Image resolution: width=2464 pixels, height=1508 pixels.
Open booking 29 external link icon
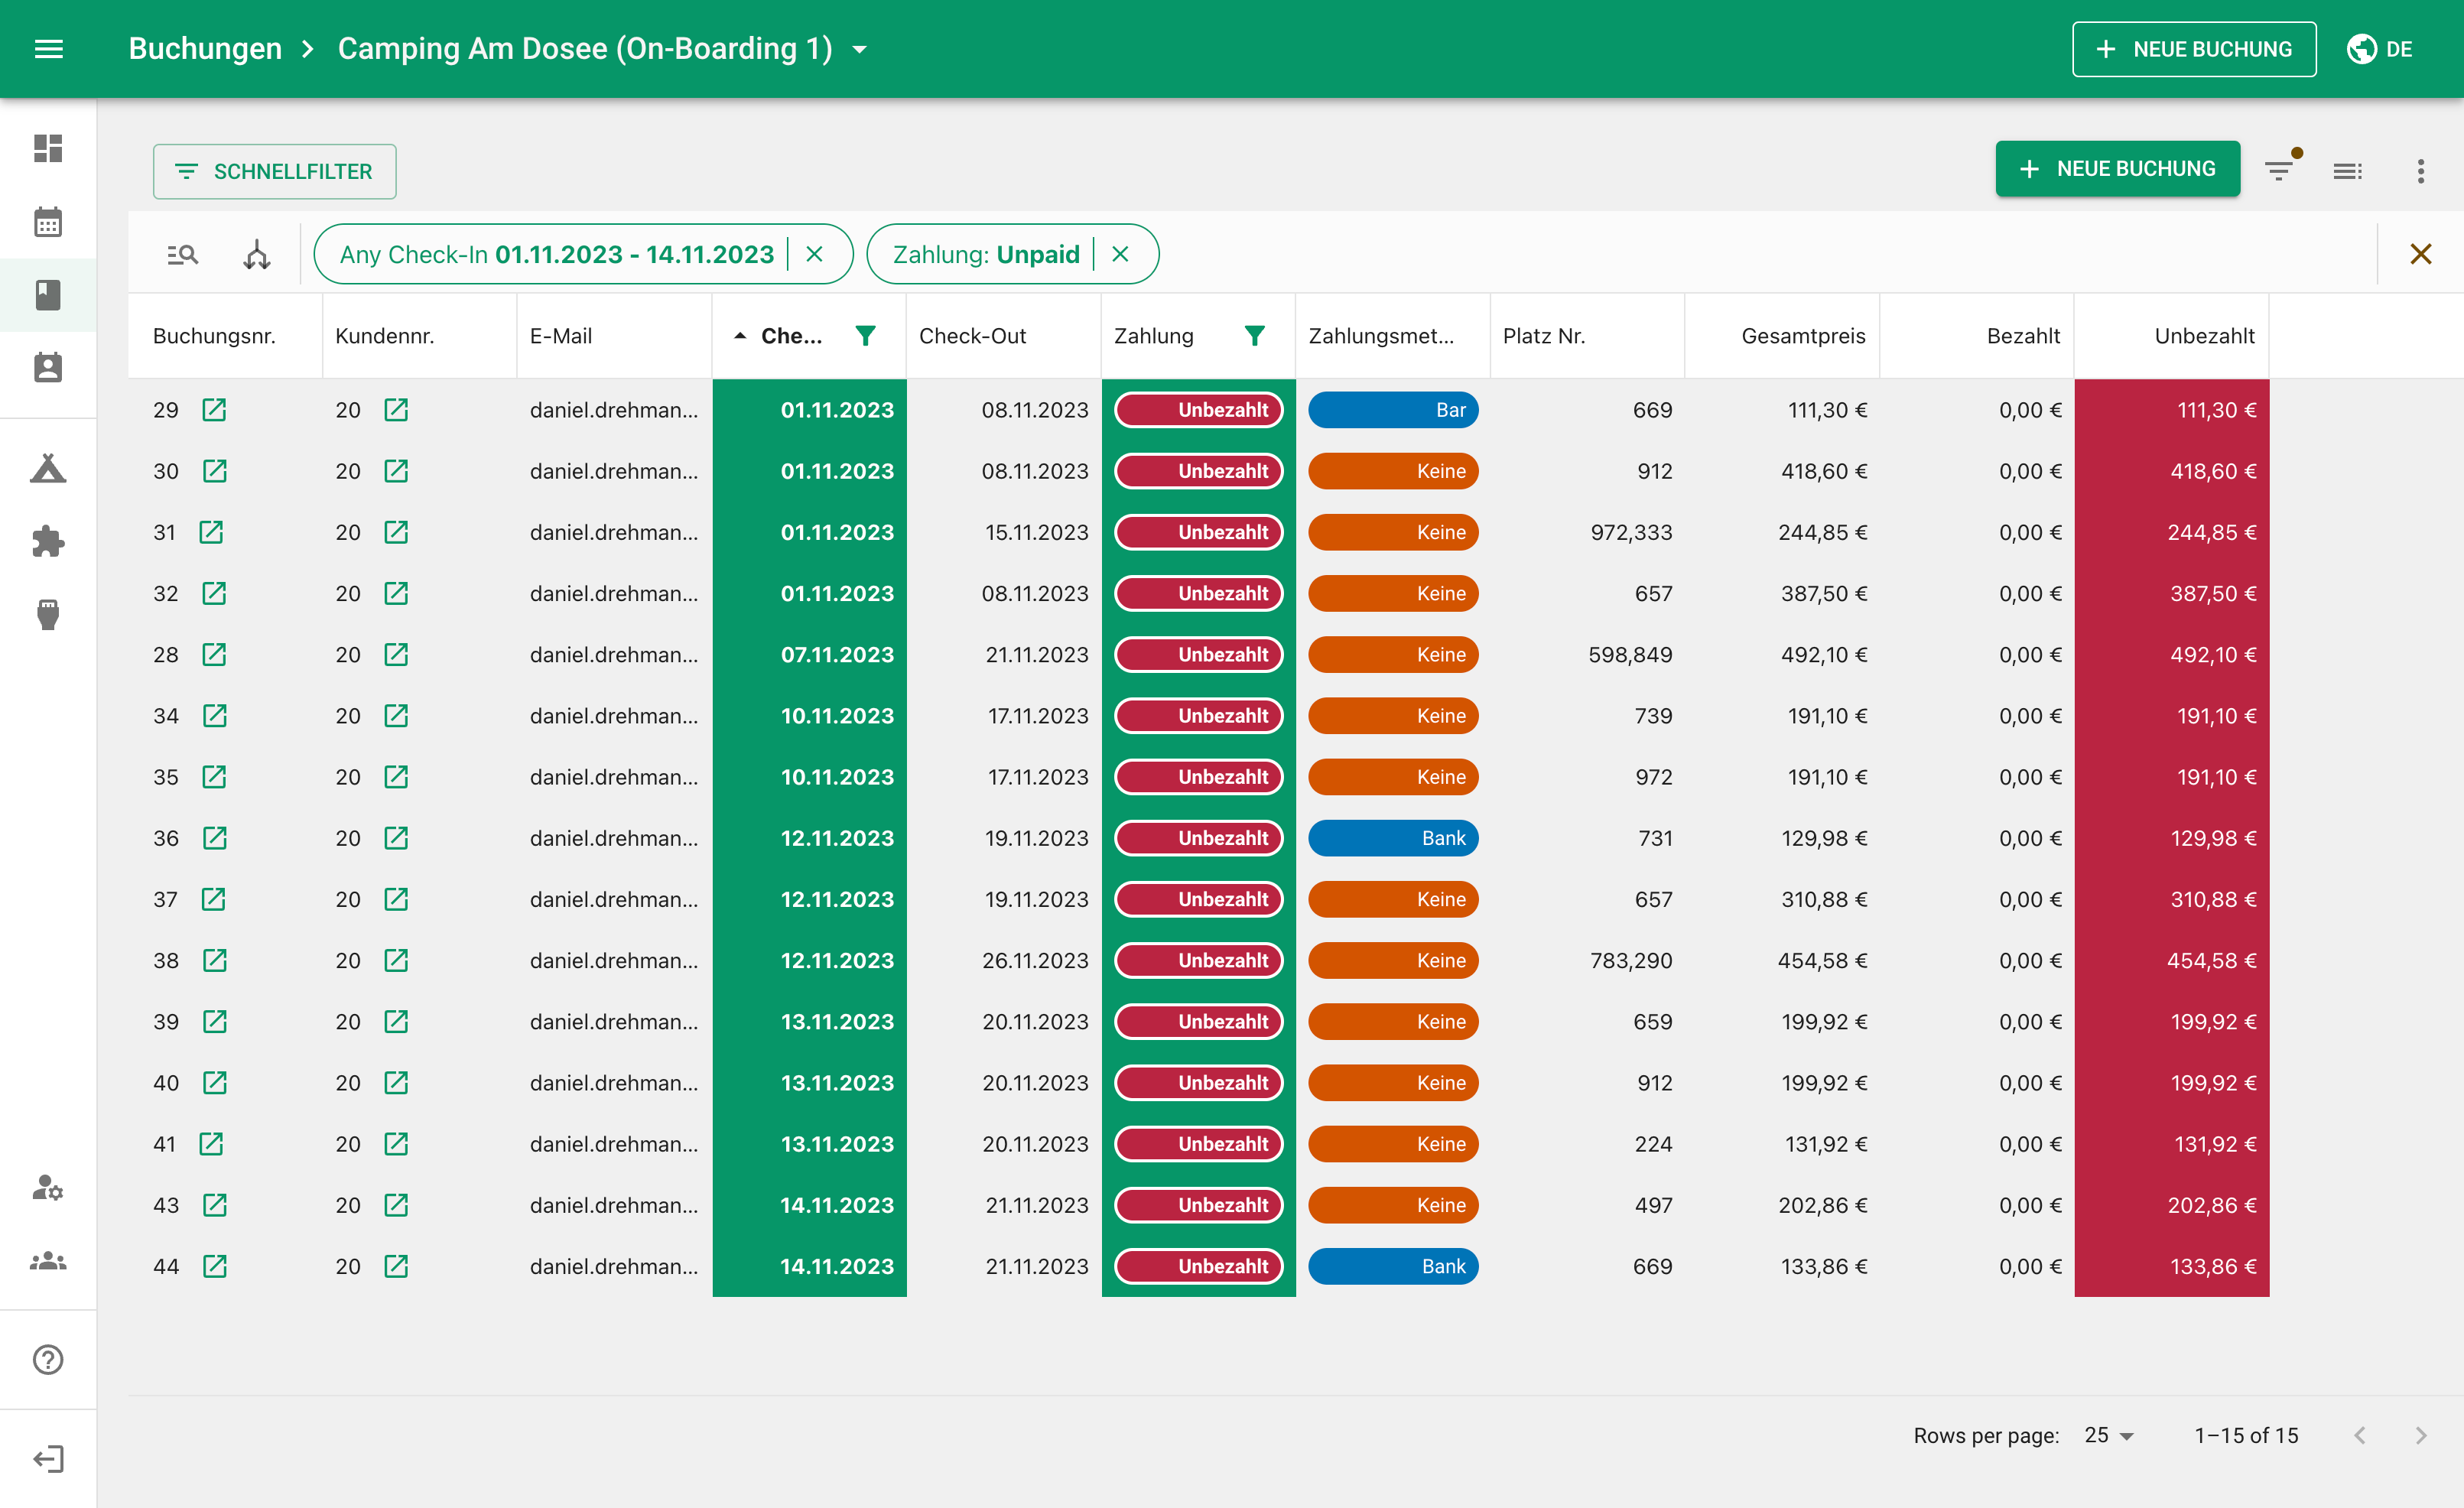[214, 410]
